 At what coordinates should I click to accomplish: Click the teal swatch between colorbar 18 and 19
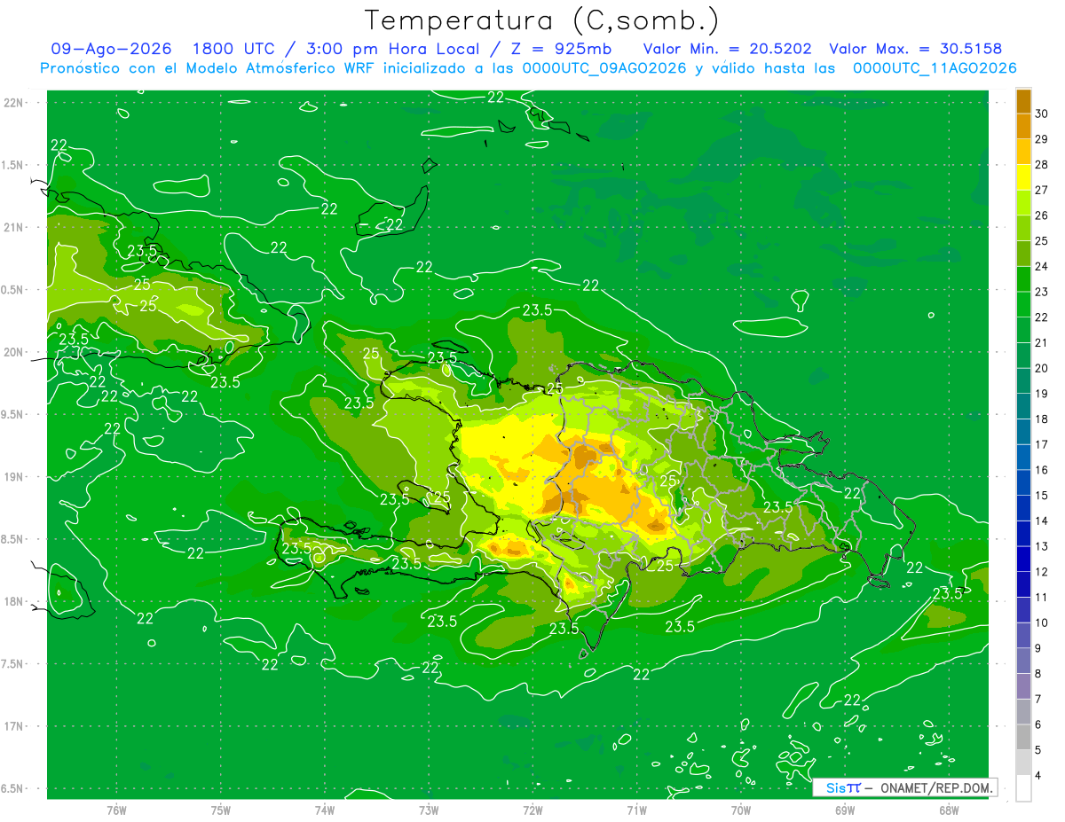point(1023,406)
